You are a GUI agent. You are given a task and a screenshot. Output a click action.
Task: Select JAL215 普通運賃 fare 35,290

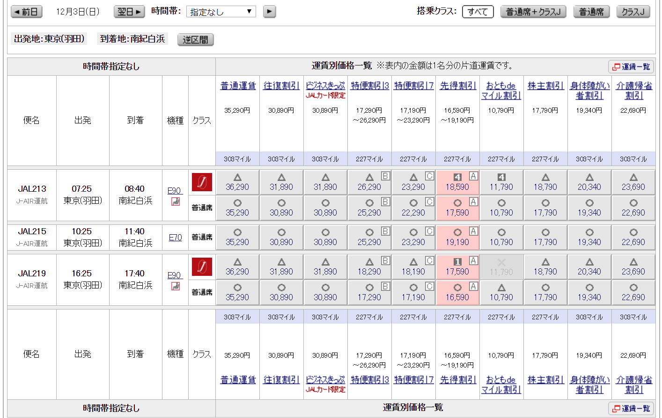pyautogui.click(x=237, y=238)
